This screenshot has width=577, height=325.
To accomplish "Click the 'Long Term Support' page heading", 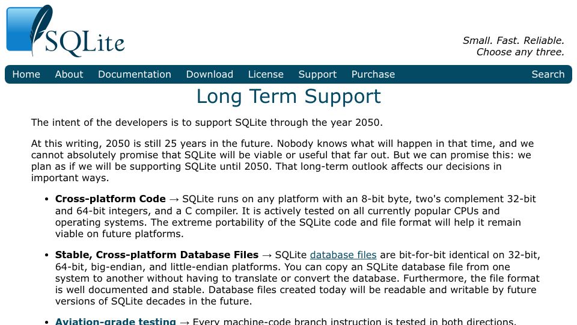I will 288,96.
